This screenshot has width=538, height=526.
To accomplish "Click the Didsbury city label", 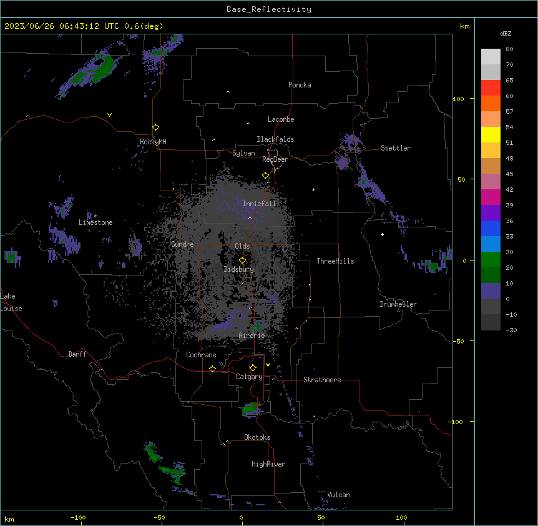I will [239, 269].
